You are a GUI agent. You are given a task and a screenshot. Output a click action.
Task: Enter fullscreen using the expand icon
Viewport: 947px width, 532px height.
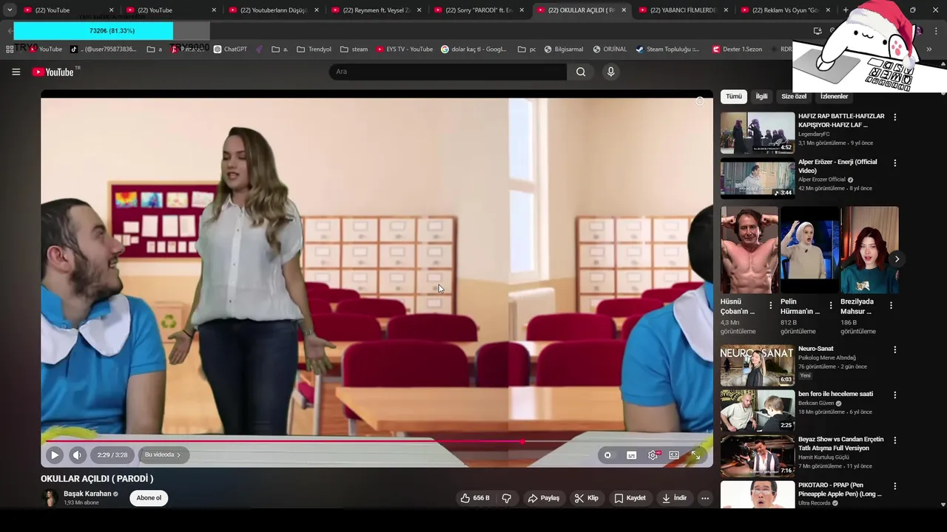click(695, 455)
